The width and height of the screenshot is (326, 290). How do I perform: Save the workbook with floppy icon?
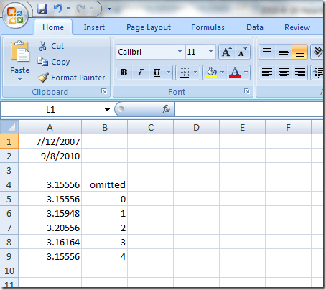[x=42, y=9]
